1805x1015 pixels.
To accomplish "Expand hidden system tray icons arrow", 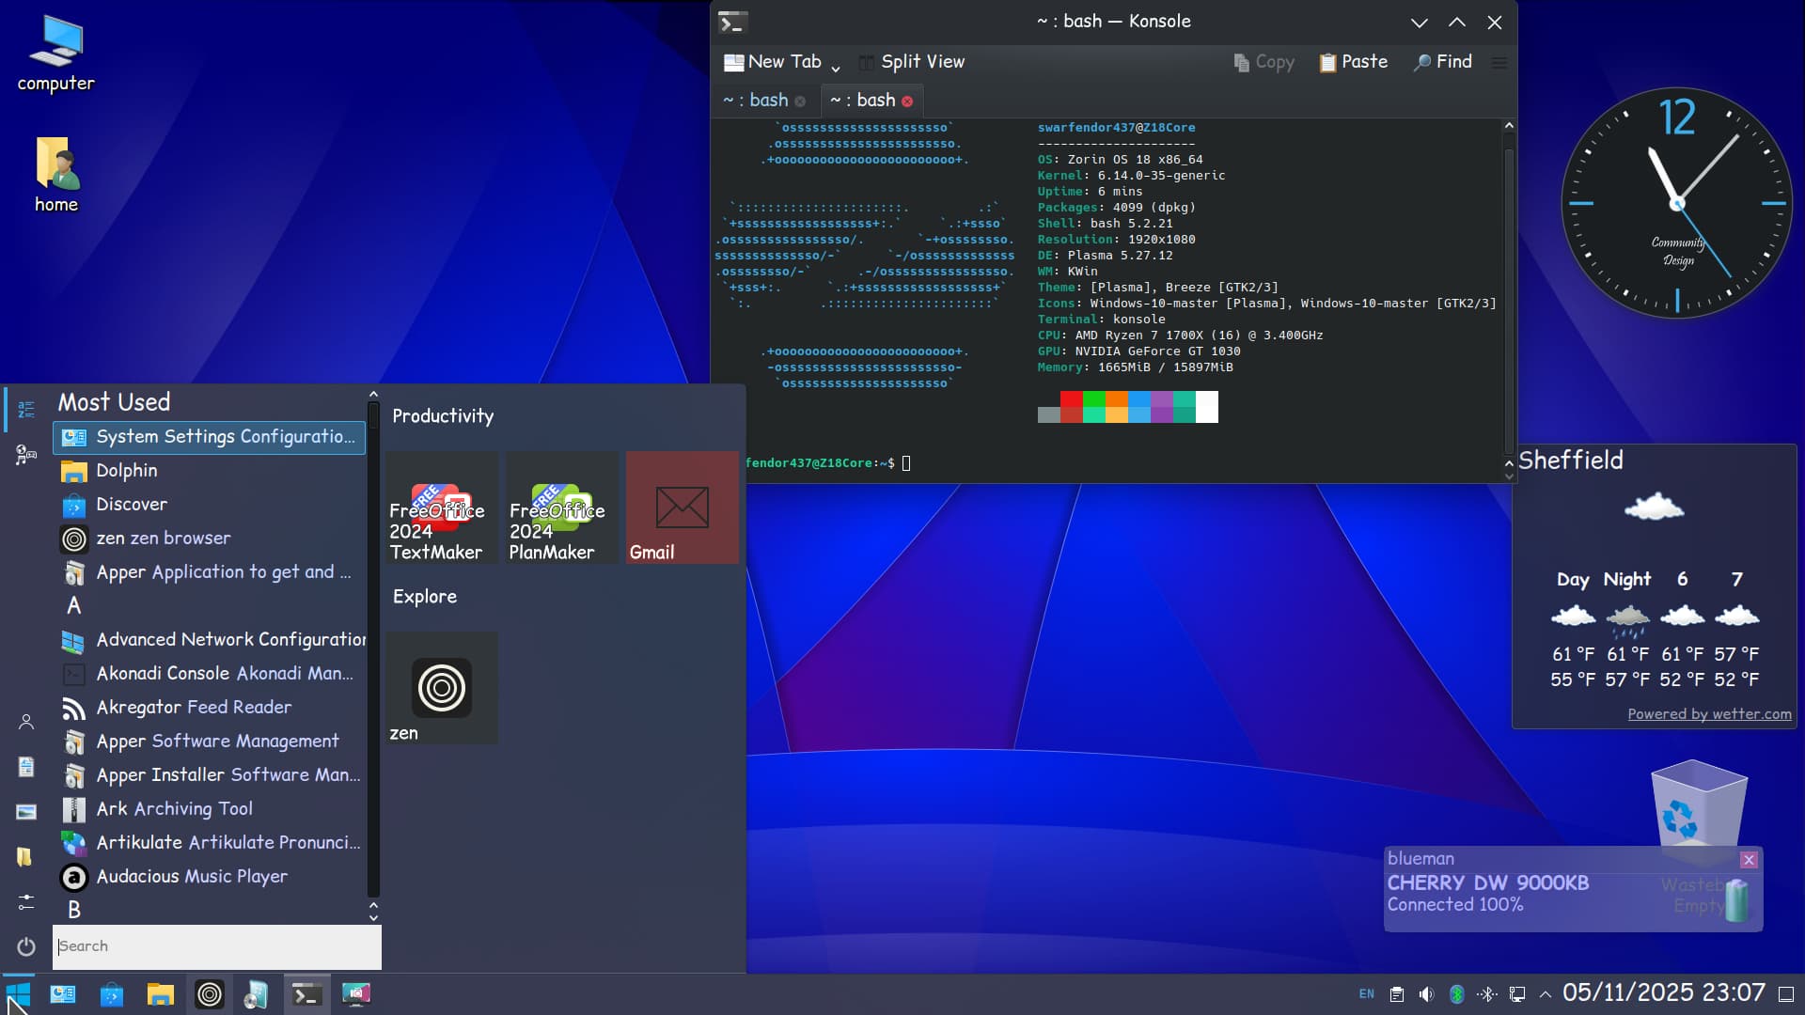I will pos(1545,994).
